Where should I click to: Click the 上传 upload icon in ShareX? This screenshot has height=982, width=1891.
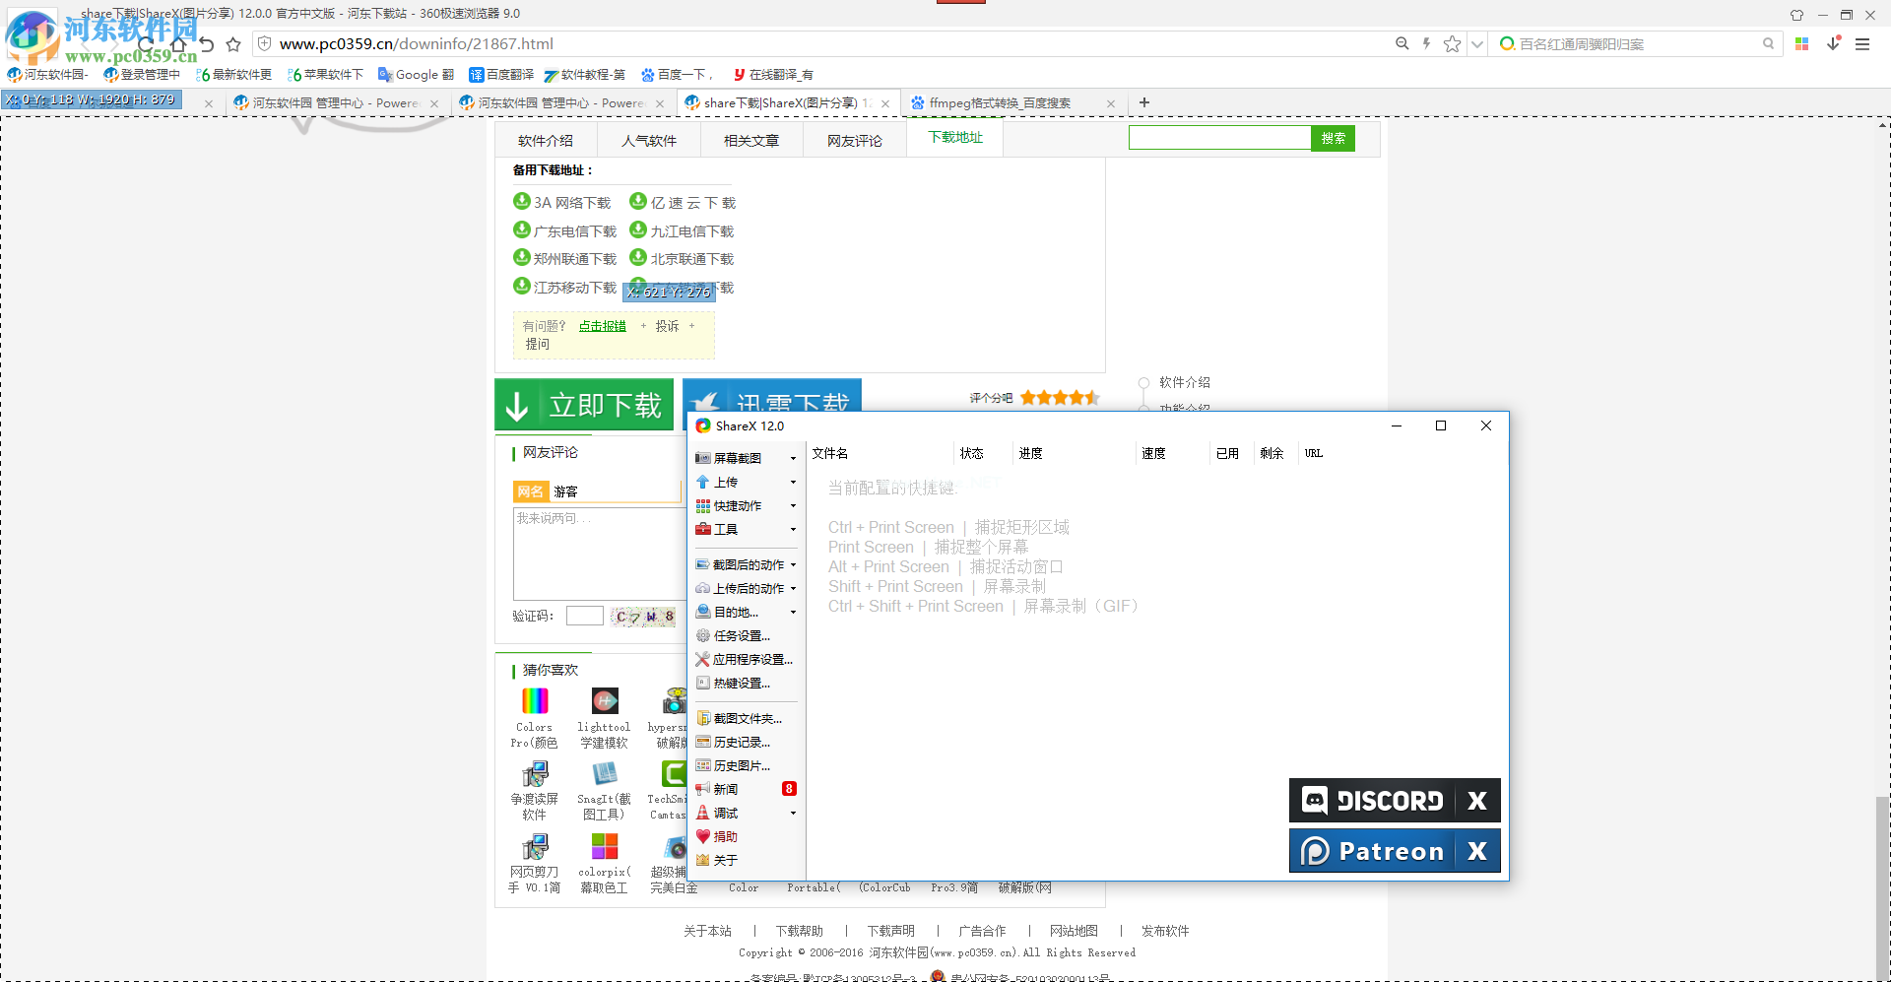point(702,482)
